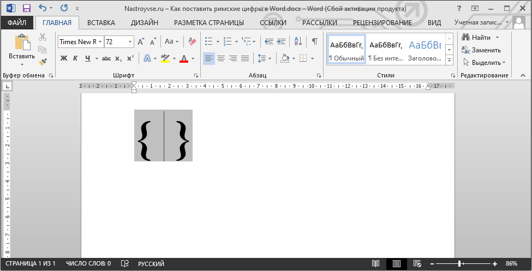
Task: Collapse the ribbon arrow
Action: (x=523, y=75)
